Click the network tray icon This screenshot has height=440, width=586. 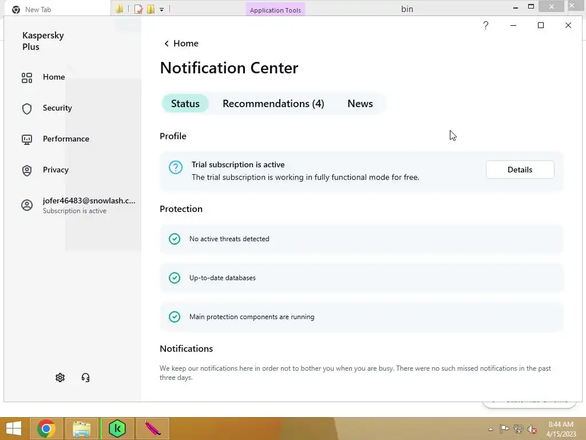(x=518, y=429)
